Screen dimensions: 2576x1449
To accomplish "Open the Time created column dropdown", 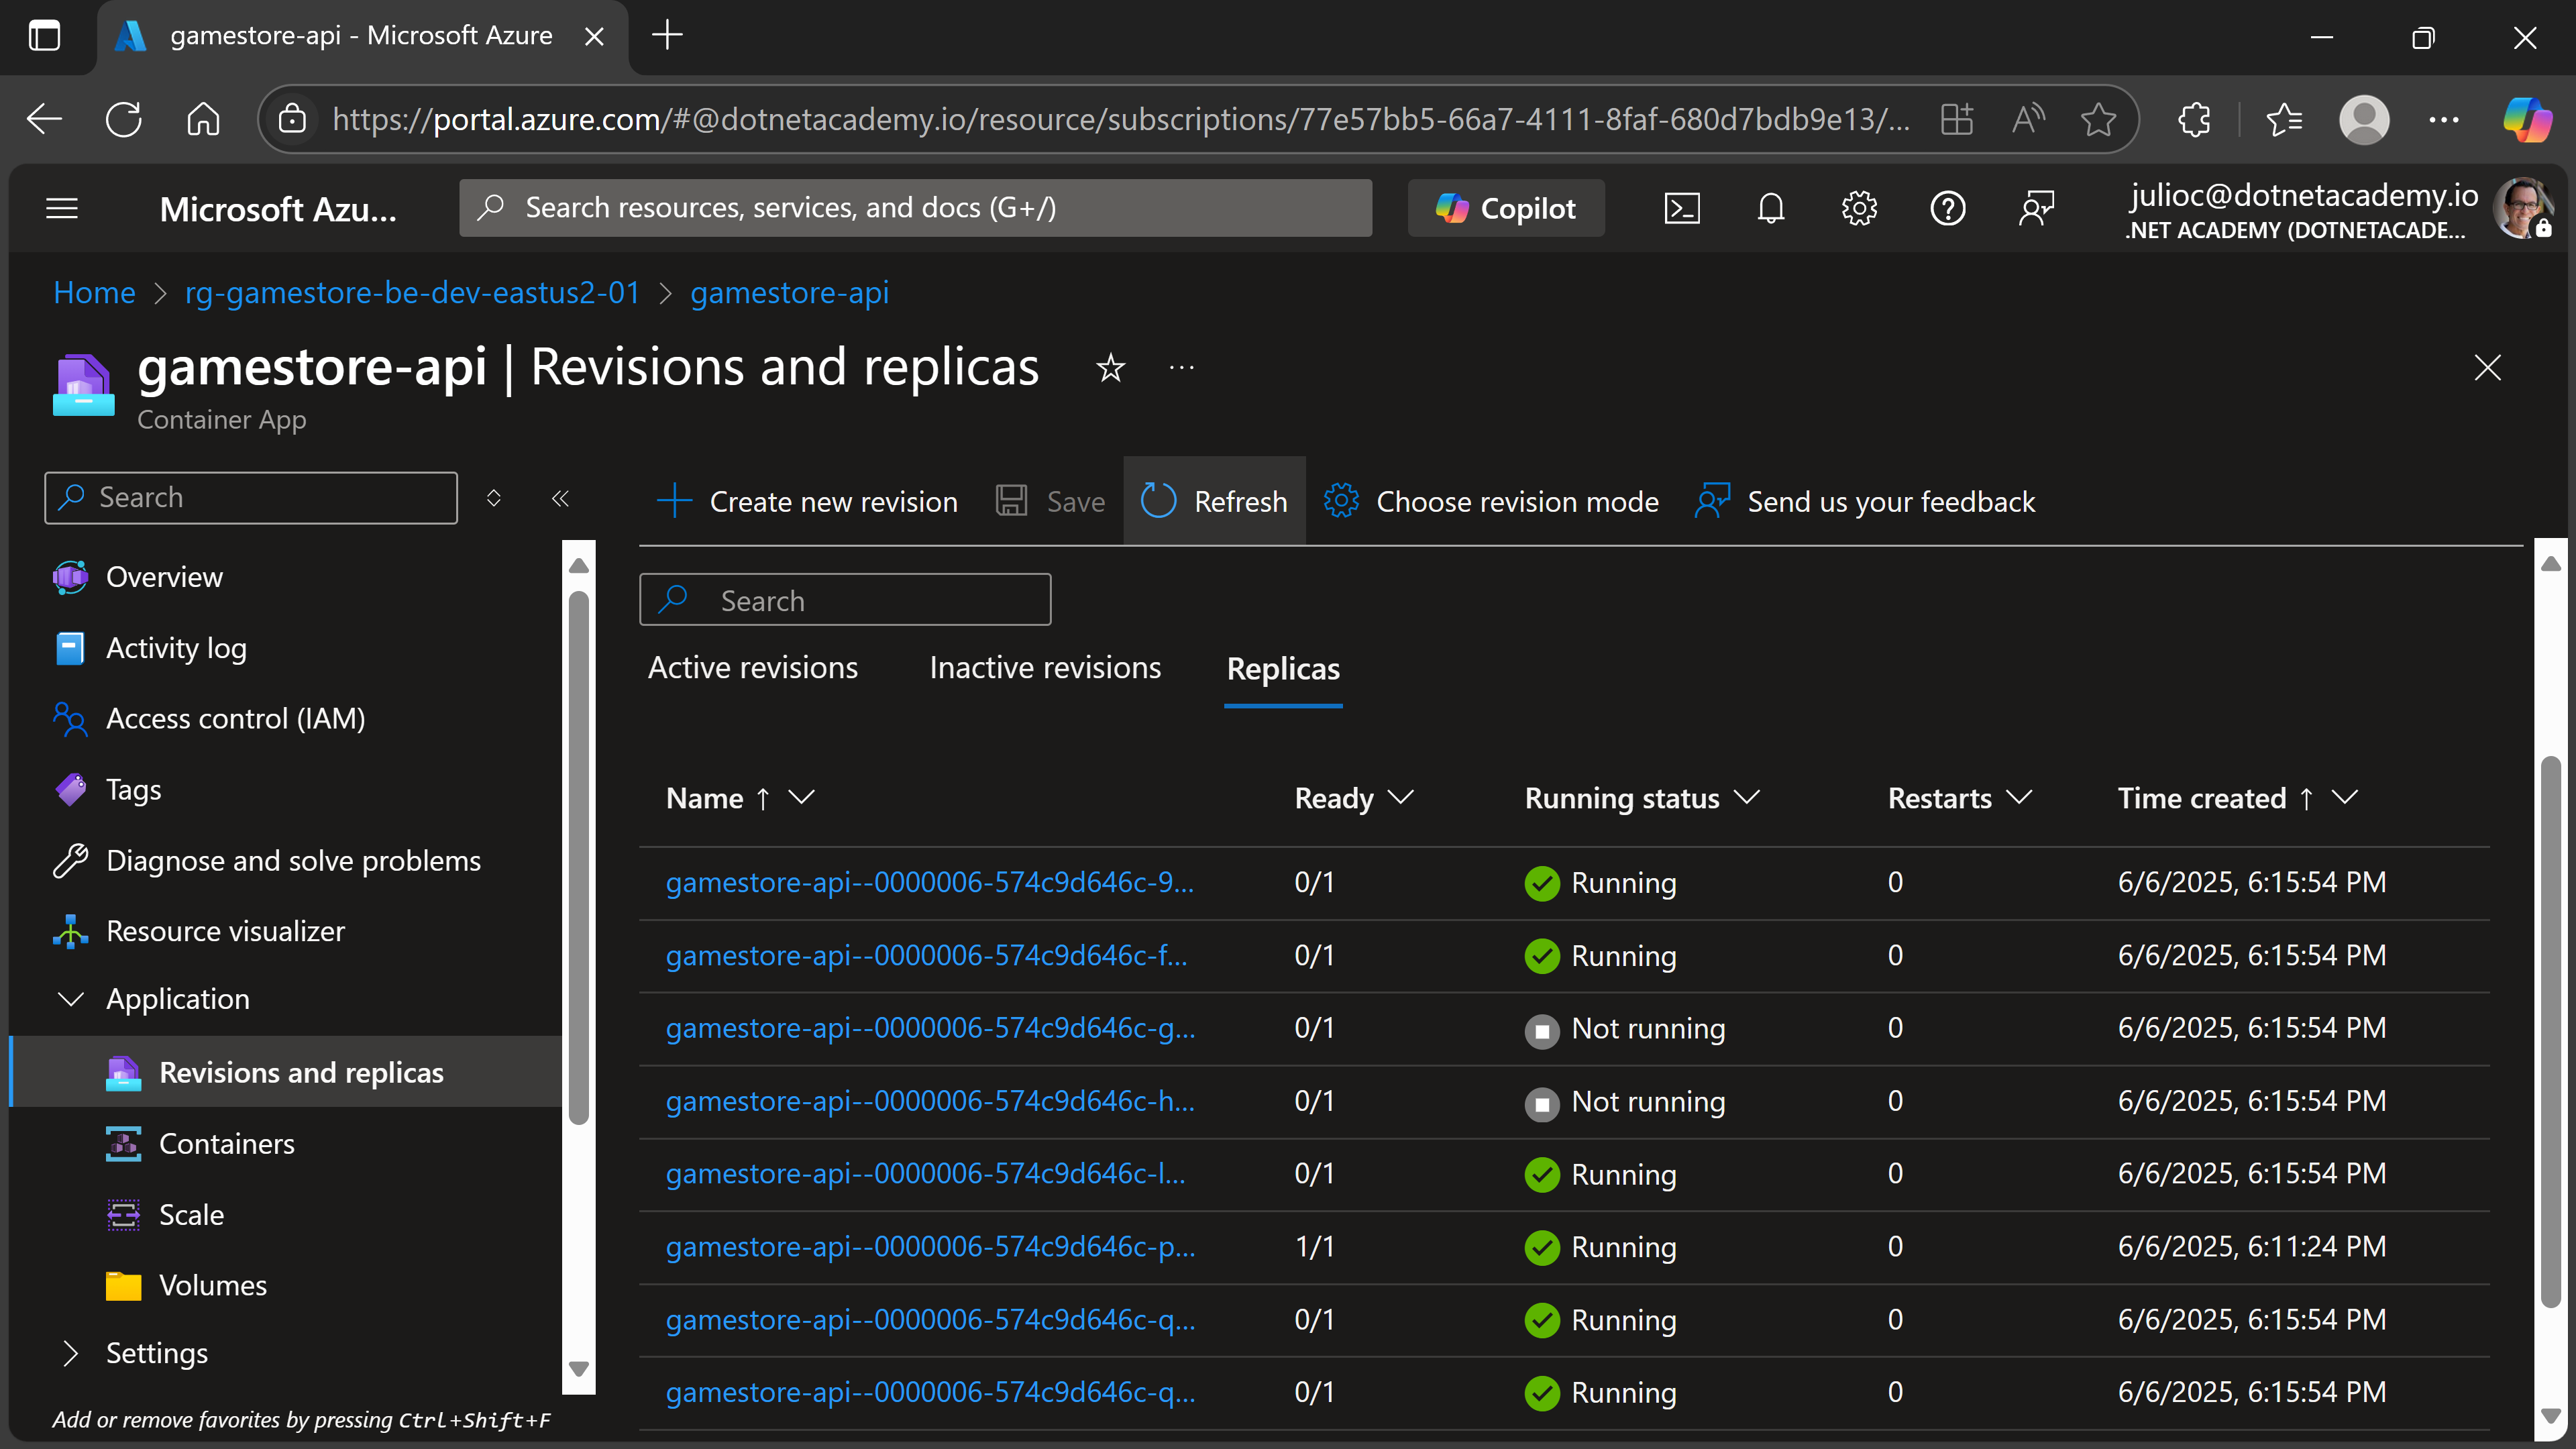I will coord(2345,797).
